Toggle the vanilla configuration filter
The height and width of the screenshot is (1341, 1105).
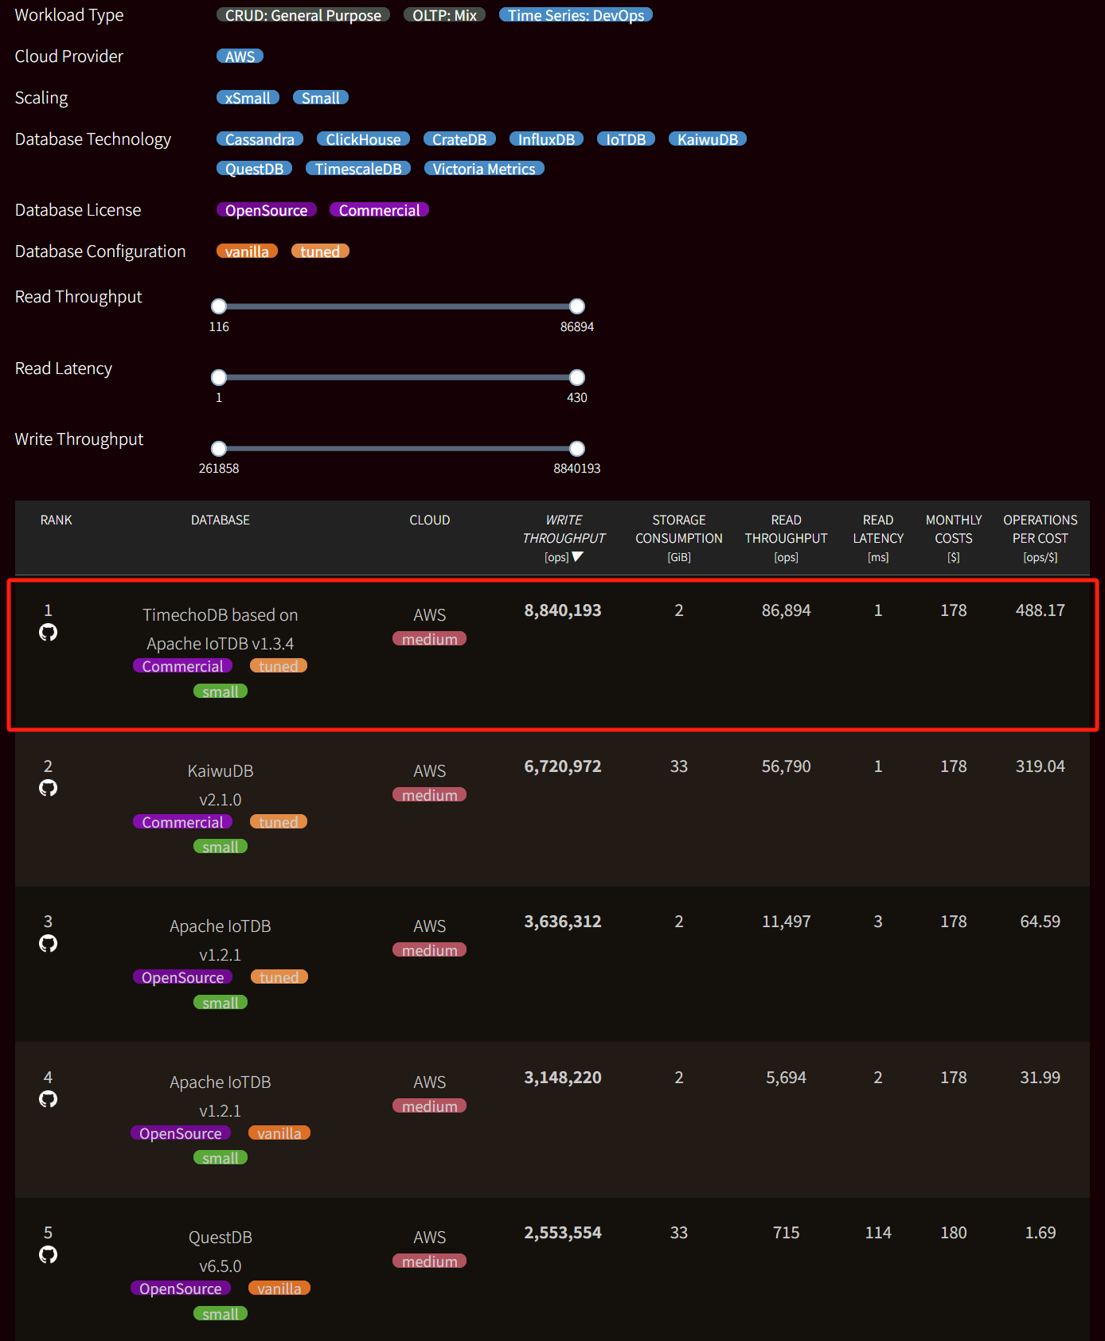247,251
